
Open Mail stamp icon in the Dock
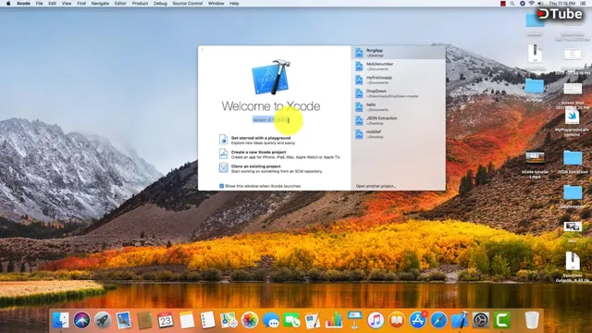click(124, 320)
